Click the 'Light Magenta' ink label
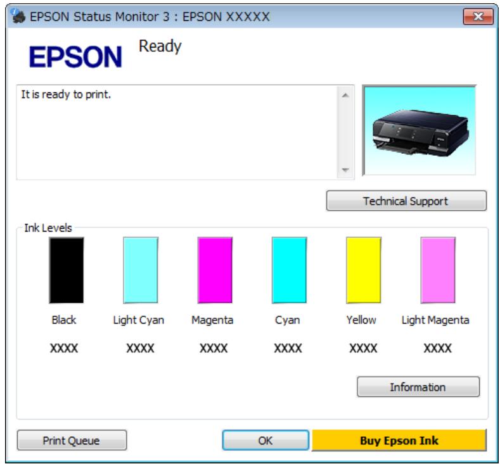The height and width of the screenshot is (464, 500). click(x=435, y=320)
